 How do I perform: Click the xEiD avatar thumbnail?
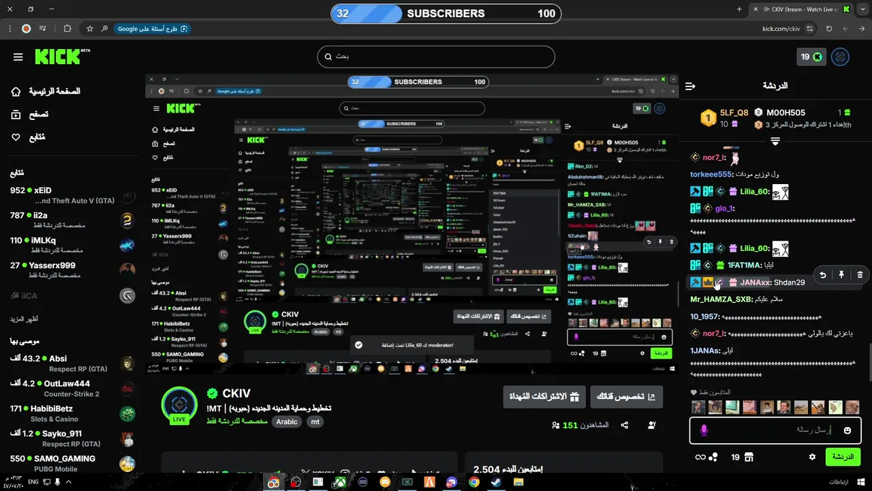pyautogui.click(x=127, y=196)
